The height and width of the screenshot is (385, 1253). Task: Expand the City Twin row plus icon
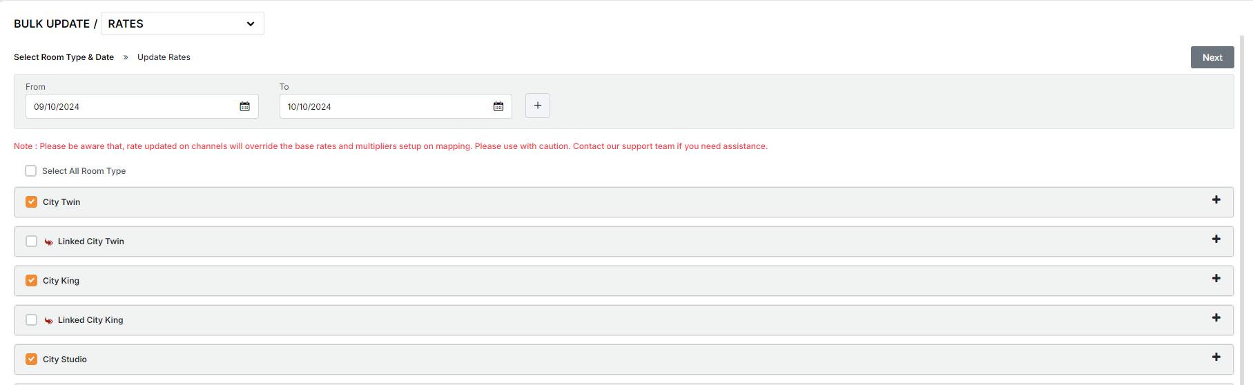click(x=1216, y=200)
